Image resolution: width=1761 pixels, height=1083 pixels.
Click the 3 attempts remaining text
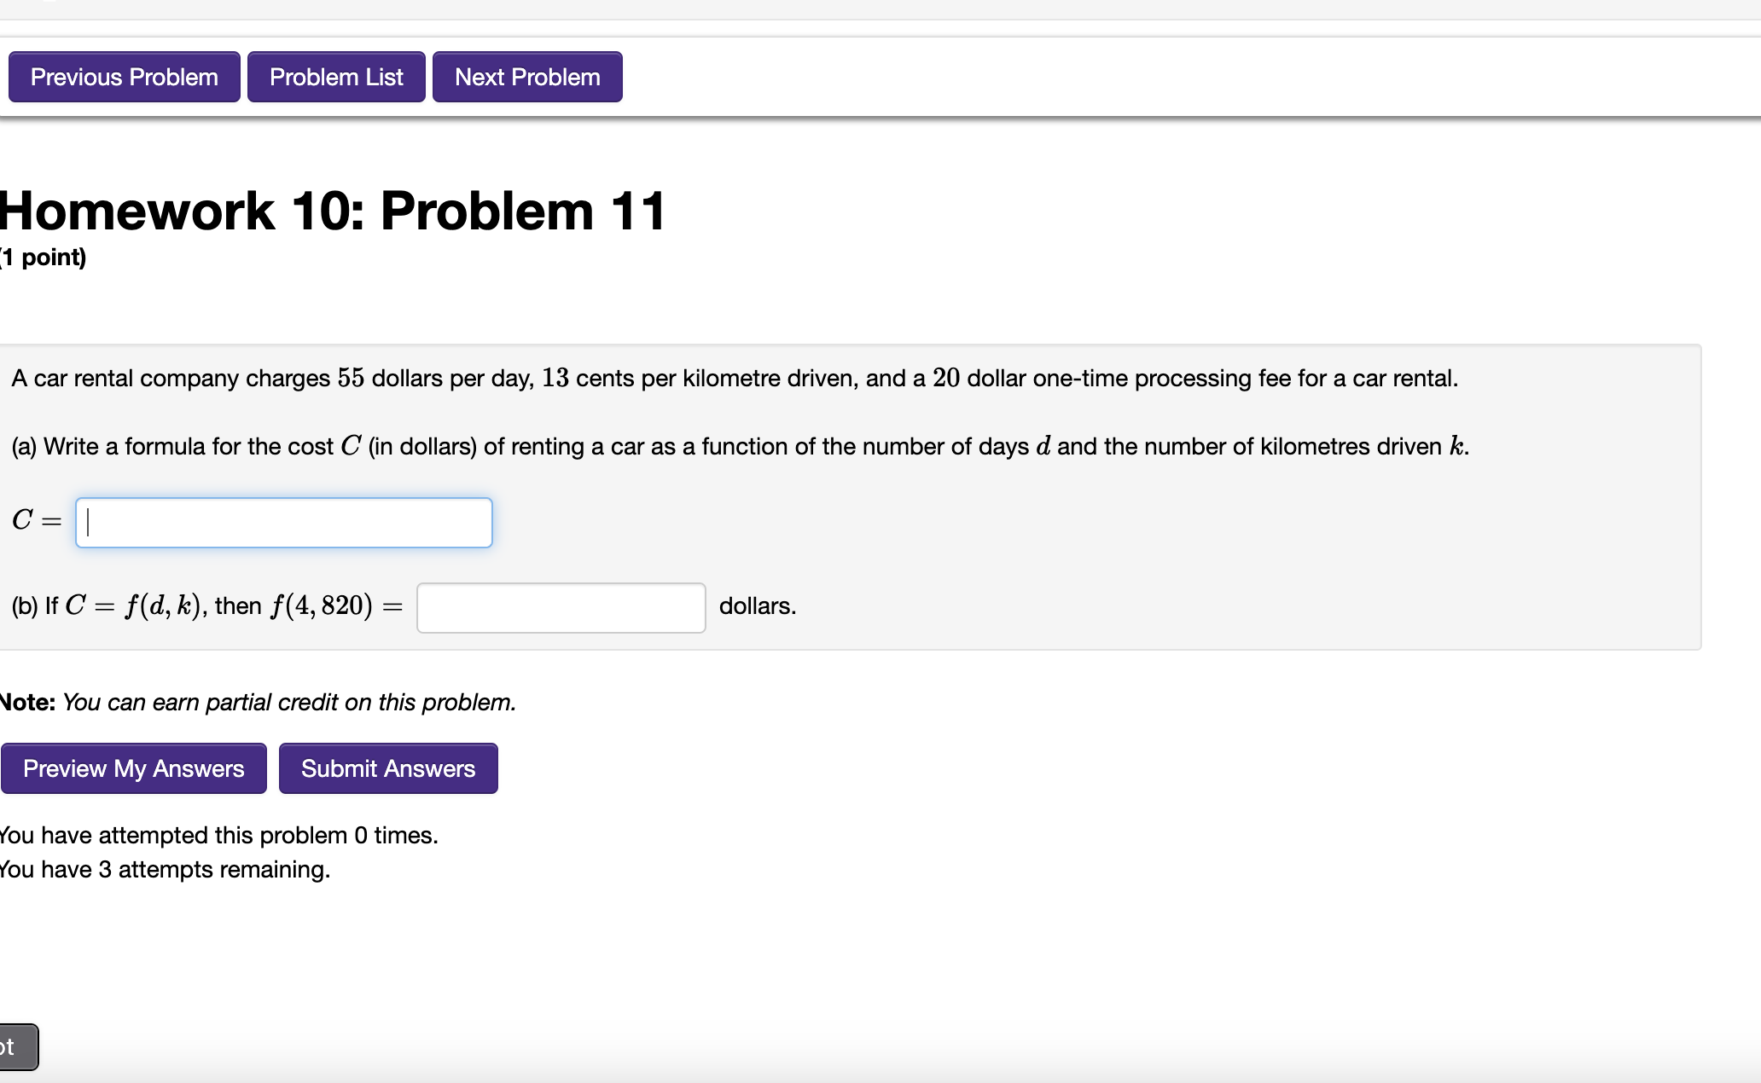(x=165, y=869)
